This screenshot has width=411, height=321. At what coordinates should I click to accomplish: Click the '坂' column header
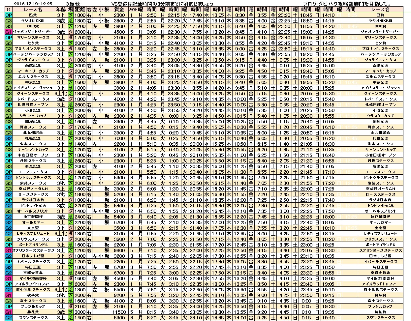tap(107, 10)
